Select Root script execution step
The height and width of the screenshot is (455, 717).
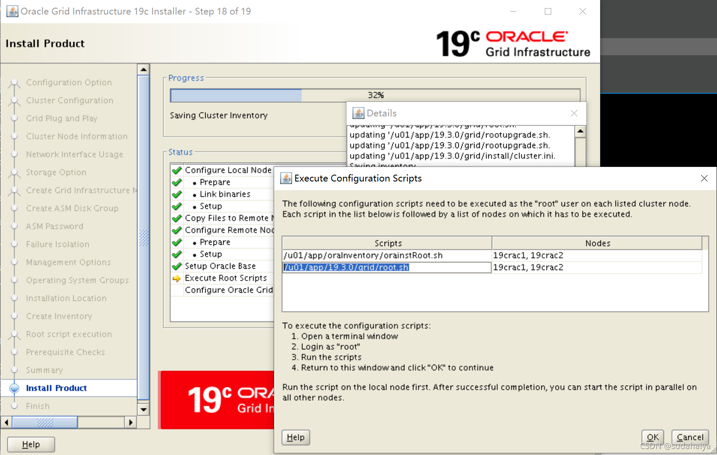(x=69, y=334)
